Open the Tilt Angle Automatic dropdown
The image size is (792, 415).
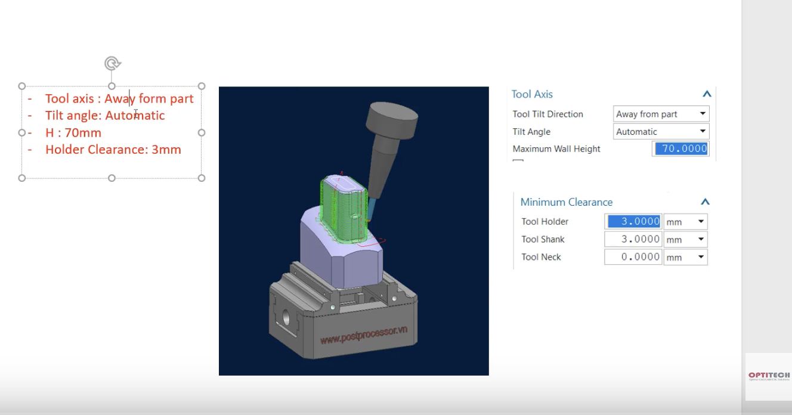click(x=661, y=132)
